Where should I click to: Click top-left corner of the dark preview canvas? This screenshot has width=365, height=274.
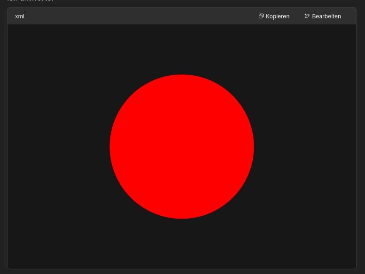[x=10, y=27]
